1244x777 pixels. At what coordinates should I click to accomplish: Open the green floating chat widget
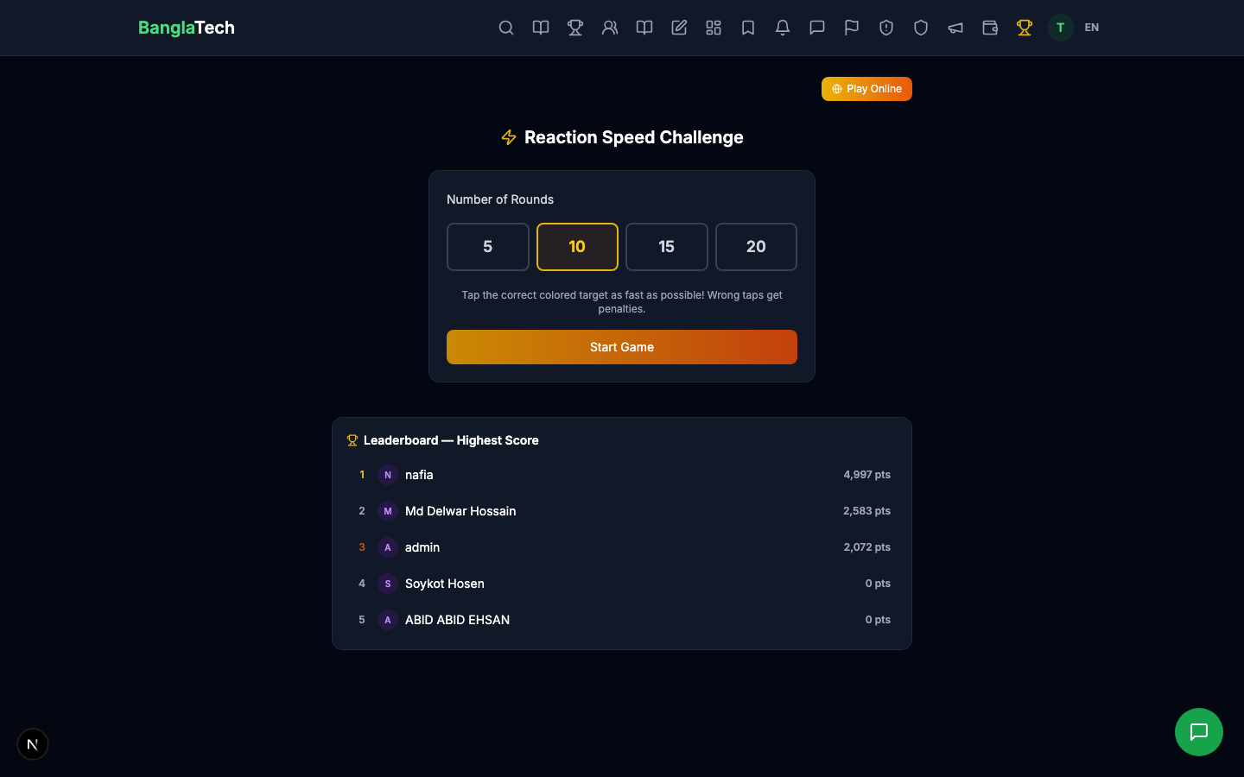tap(1199, 732)
